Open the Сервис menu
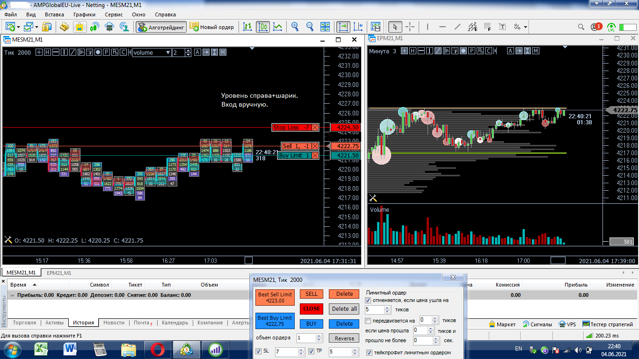The width and height of the screenshot is (639, 359). coord(114,14)
